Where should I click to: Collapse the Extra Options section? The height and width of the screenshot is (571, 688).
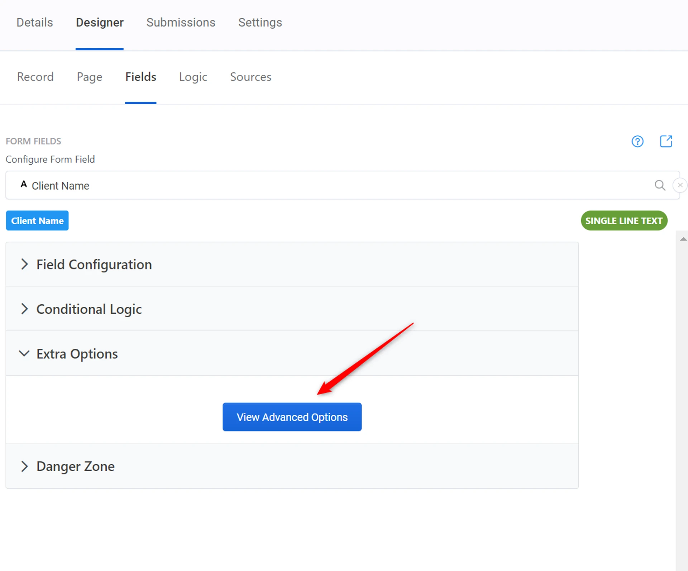tap(77, 354)
